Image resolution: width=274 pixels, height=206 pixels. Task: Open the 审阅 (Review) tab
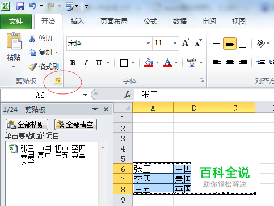click(x=209, y=22)
